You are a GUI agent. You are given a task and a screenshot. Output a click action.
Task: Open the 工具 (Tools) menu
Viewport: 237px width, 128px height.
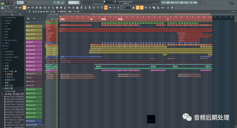point(190,2)
